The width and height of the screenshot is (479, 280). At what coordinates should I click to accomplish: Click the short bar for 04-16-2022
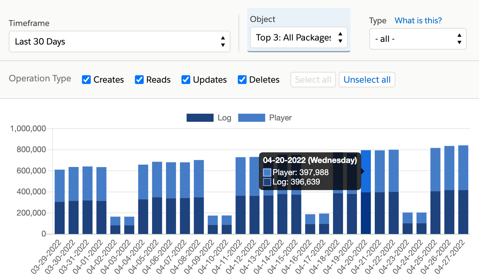pos(310,224)
